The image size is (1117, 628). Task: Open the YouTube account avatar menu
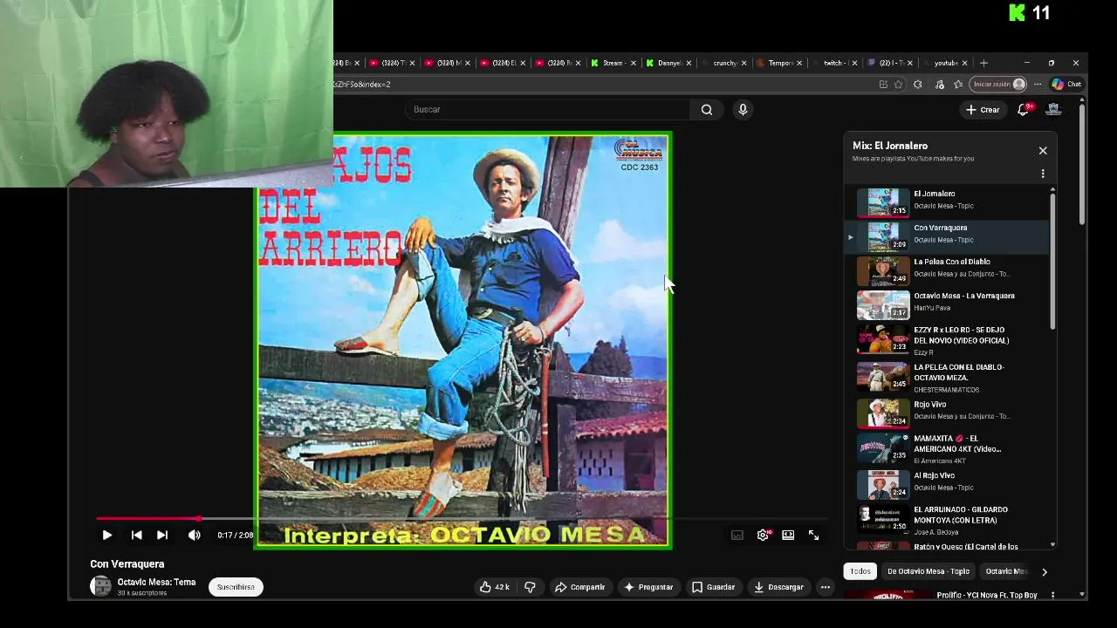coord(1053,109)
